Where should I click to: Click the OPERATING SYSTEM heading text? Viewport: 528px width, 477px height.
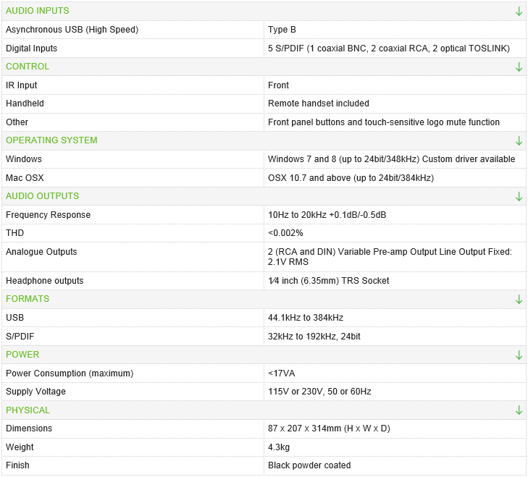[51, 140]
